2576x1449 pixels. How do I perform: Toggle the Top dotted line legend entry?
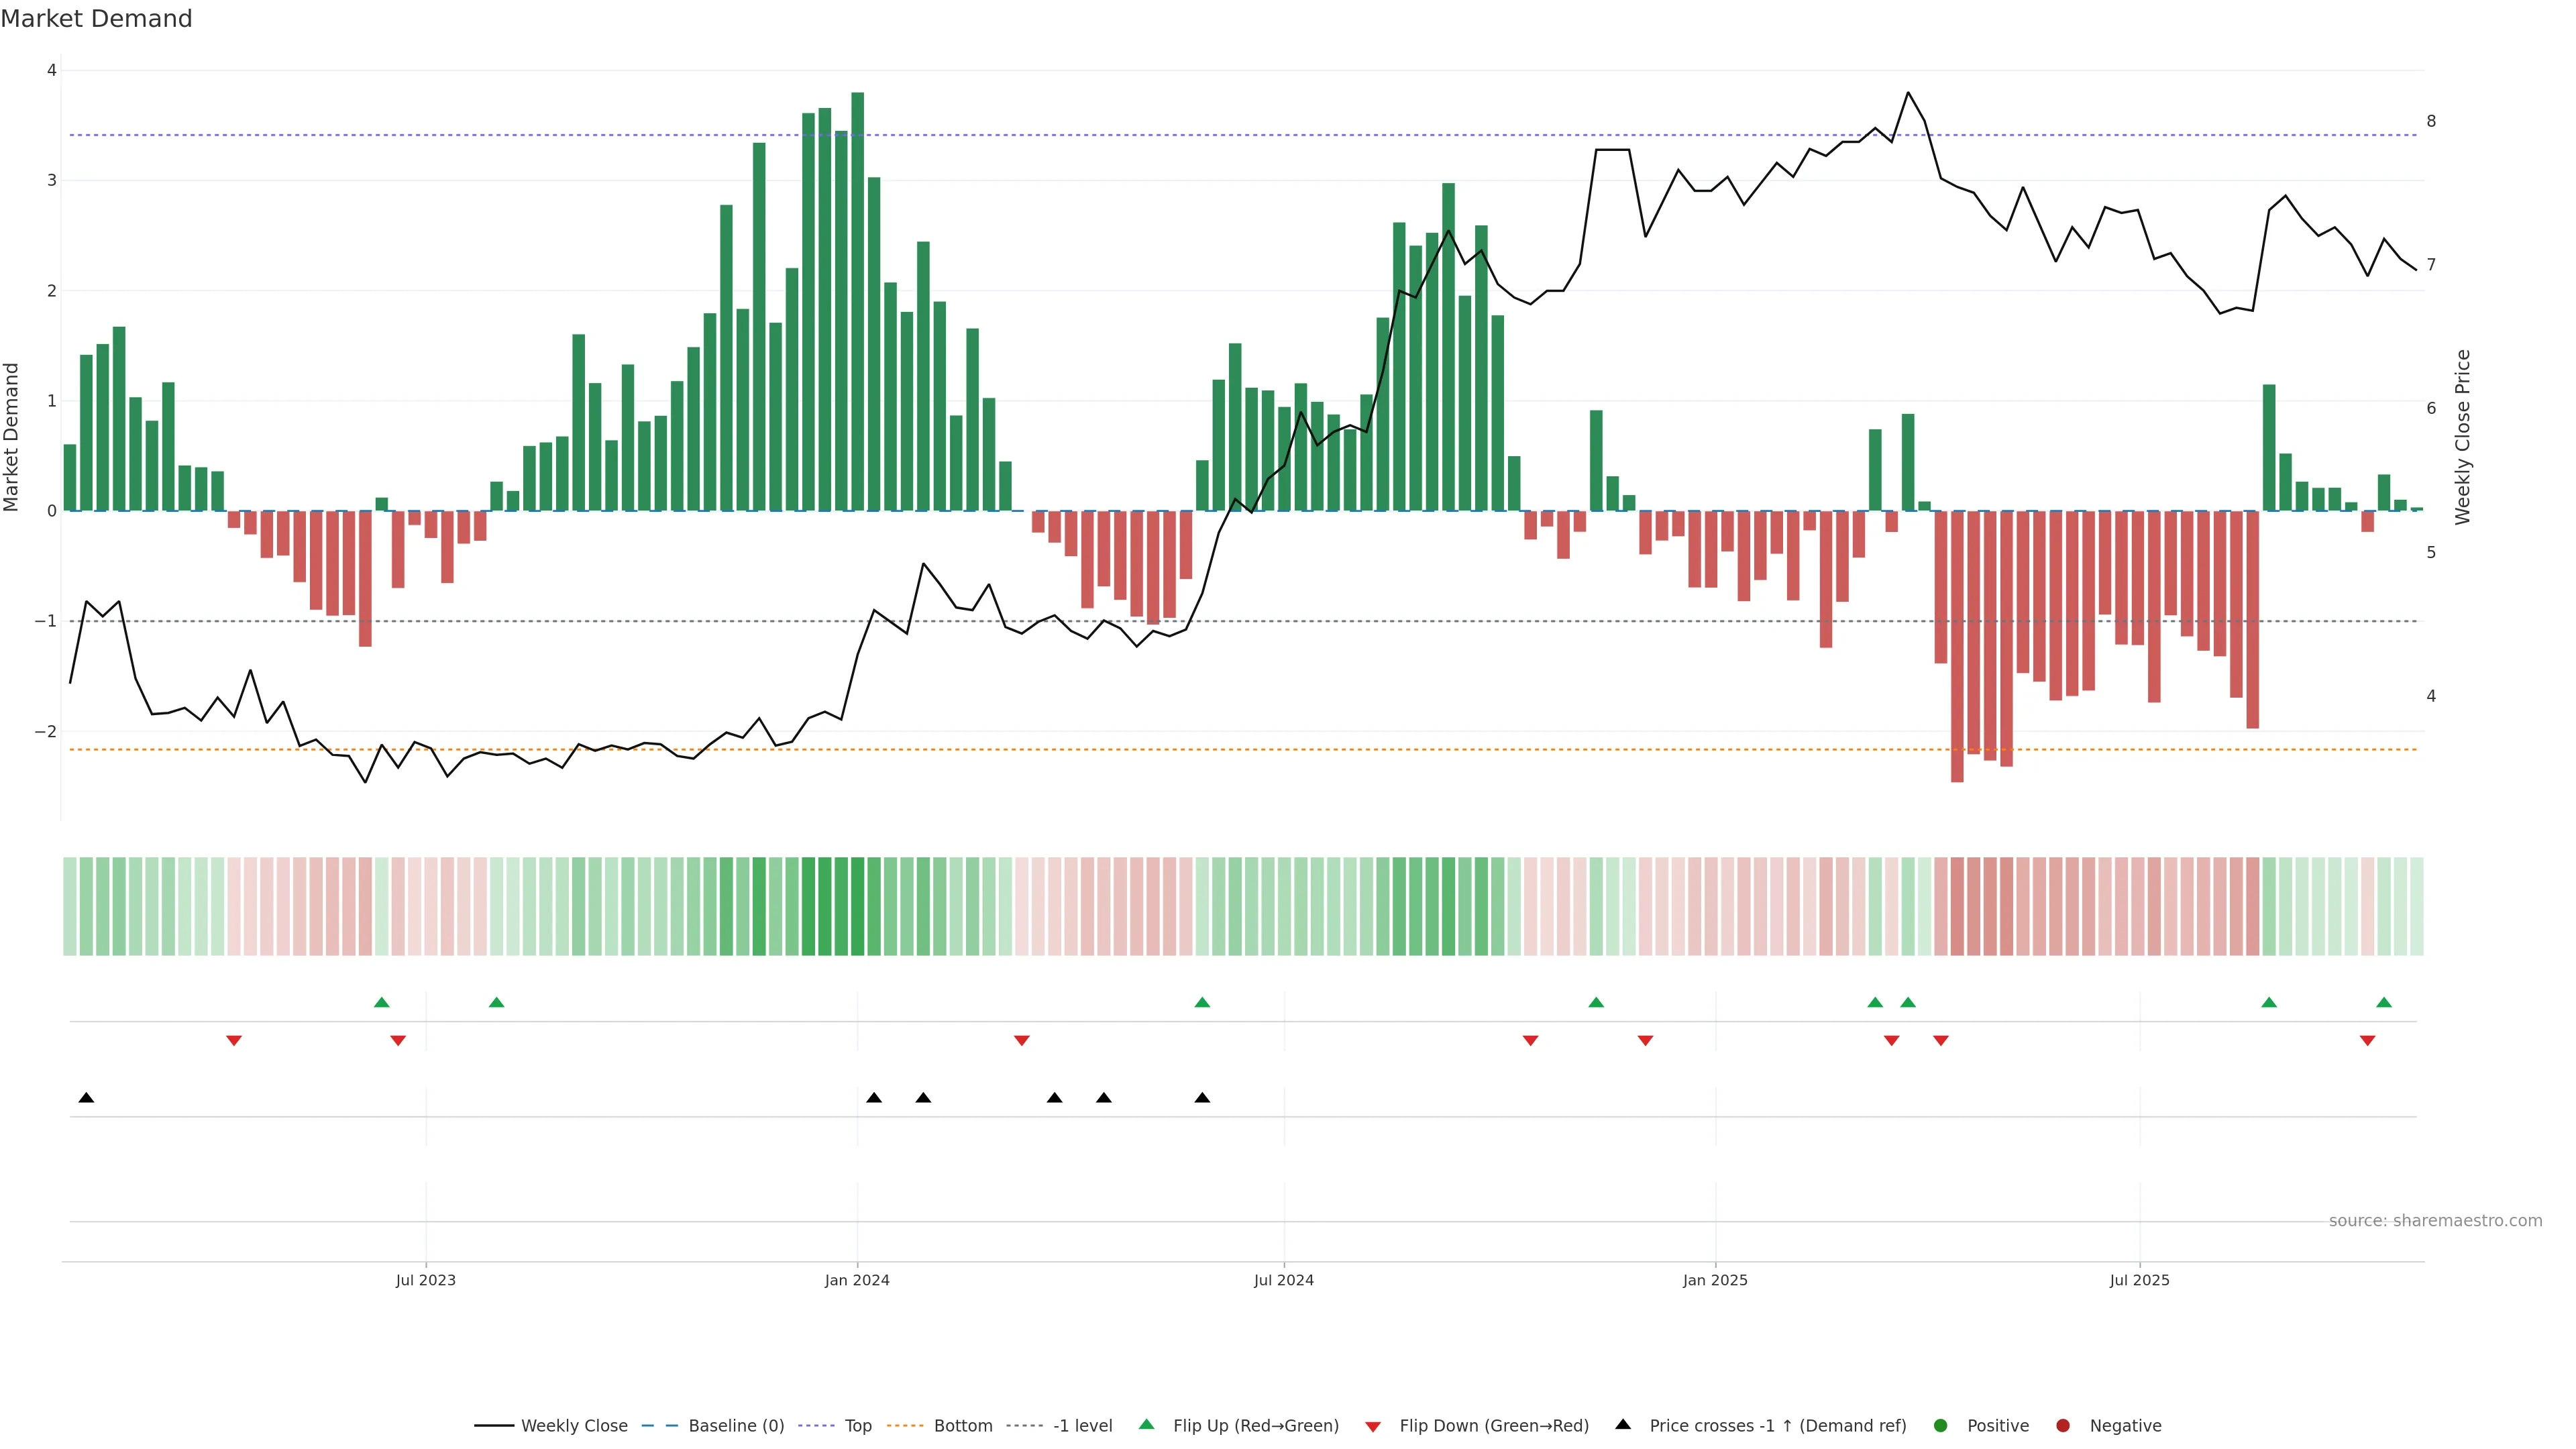click(x=857, y=1425)
